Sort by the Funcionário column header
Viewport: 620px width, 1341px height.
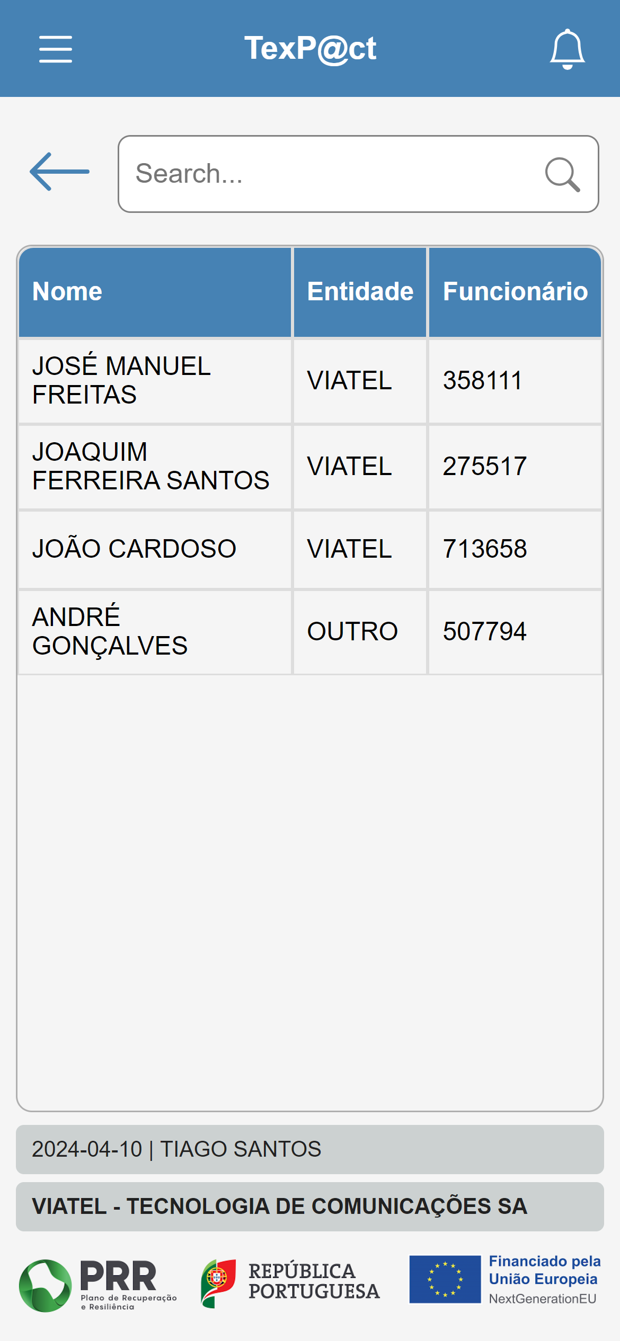tap(515, 292)
